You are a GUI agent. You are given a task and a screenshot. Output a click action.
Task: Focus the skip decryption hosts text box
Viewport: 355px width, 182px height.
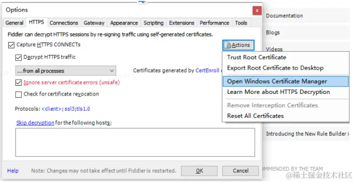tap(135, 142)
